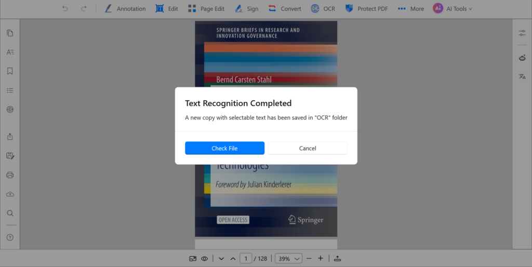This screenshot has width=532, height=267.
Task: Open the bookmarks panel icon
Action: [10, 71]
